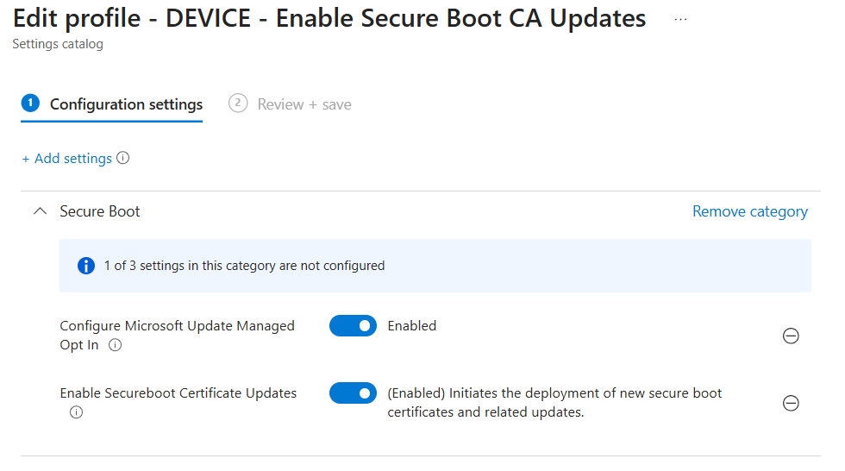Open the more options ellipsis beside the title
The image size is (845, 471).
coord(681,18)
